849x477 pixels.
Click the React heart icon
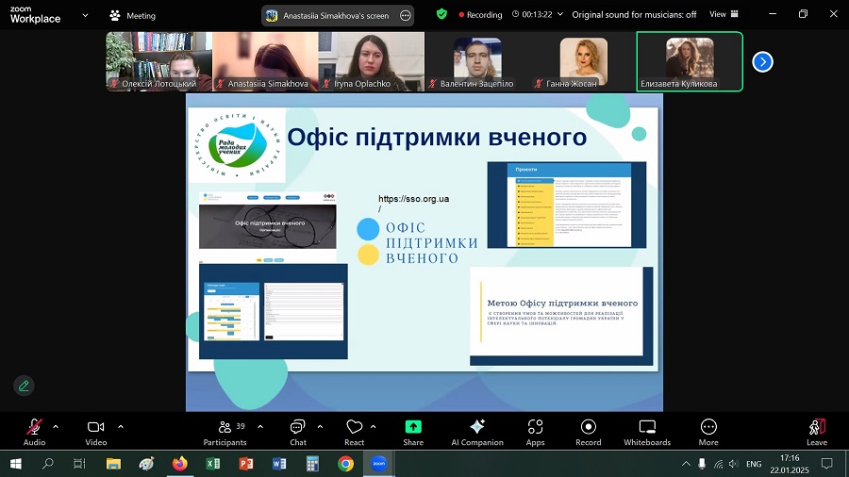click(x=354, y=432)
